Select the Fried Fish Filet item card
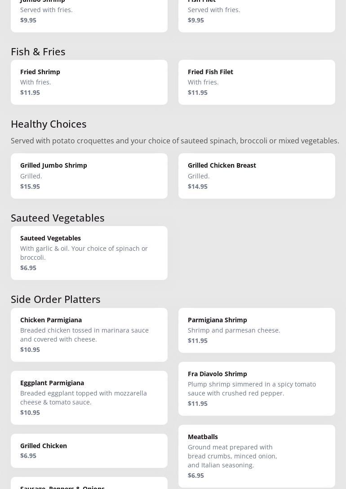The image size is (346, 489). tap(257, 82)
